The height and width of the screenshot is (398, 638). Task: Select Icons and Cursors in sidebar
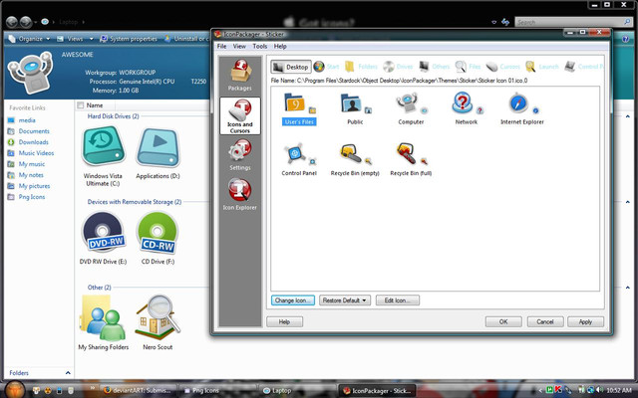tap(239, 115)
